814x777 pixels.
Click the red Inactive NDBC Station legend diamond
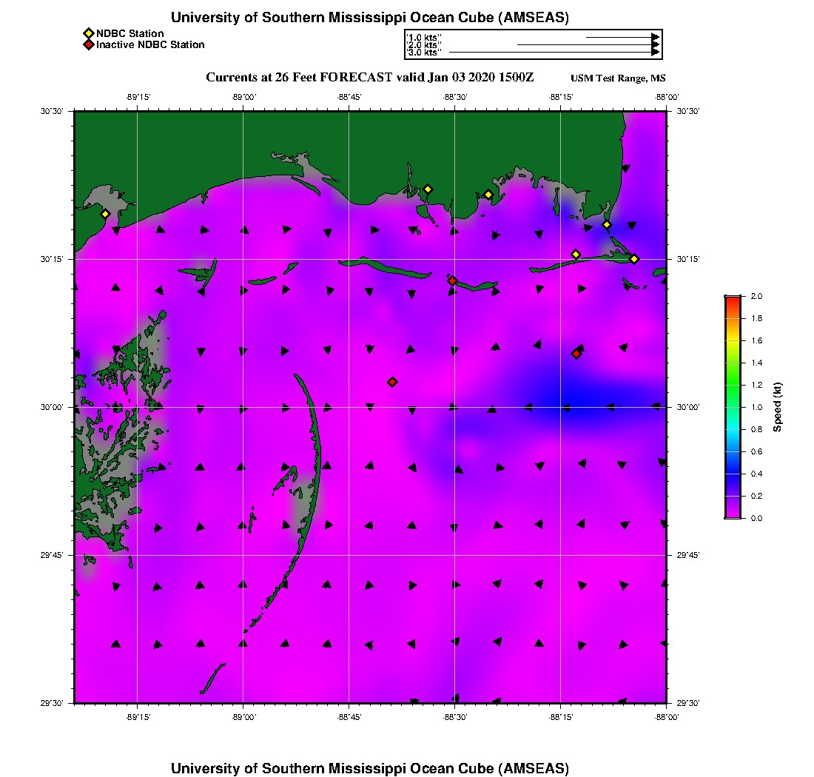88,44
